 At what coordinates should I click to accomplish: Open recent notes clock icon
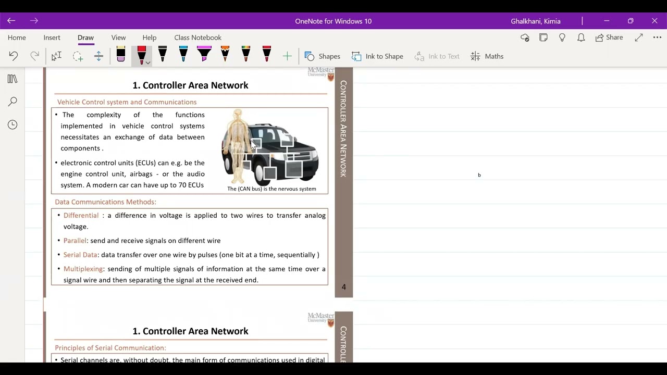click(13, 124)
